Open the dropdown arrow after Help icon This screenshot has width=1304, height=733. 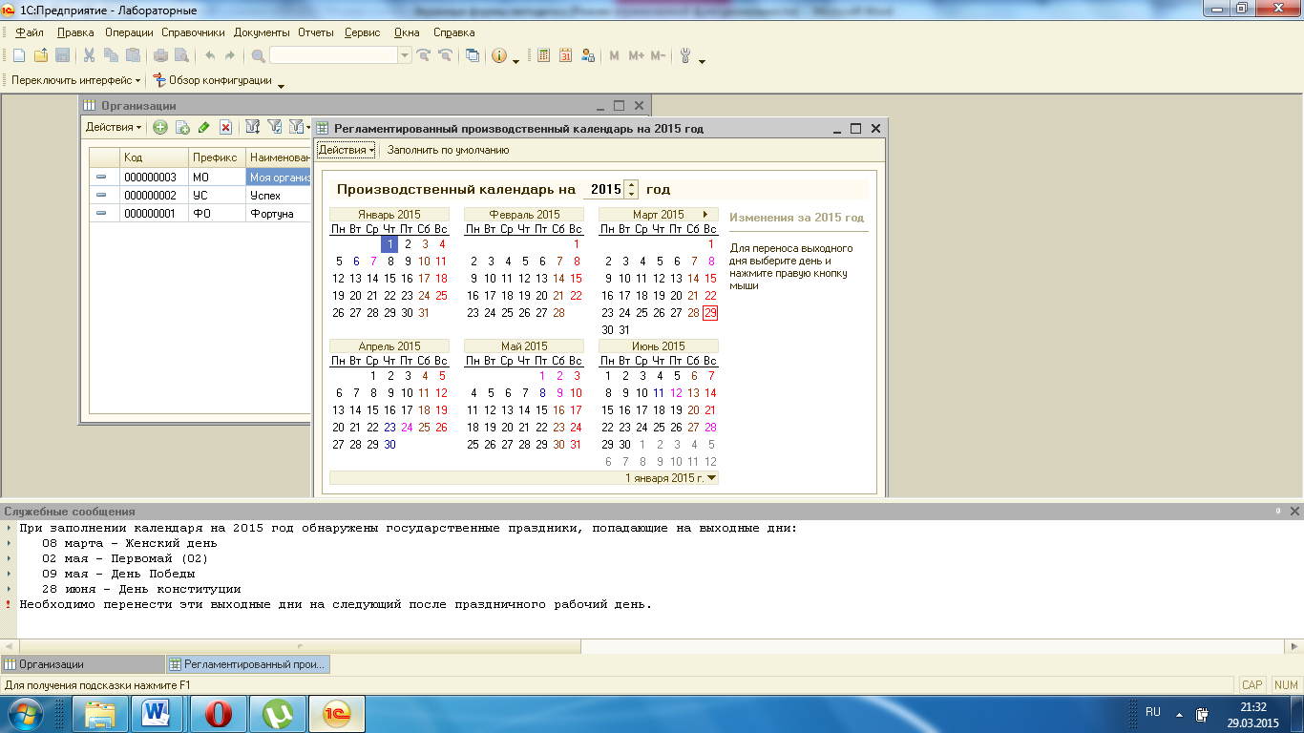[x=516, y=61]
